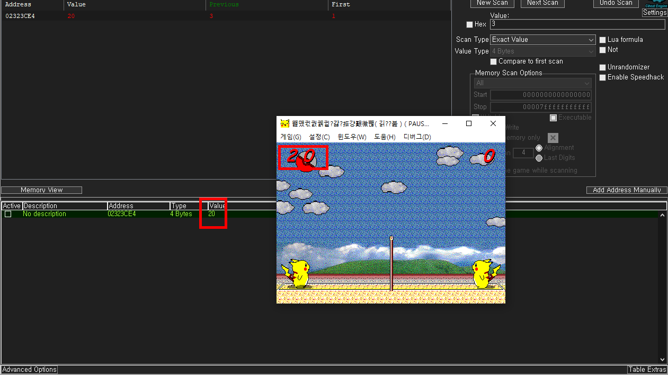Open the Memory View button
Screen dimensions: 668x375
[x=41, y=190]
